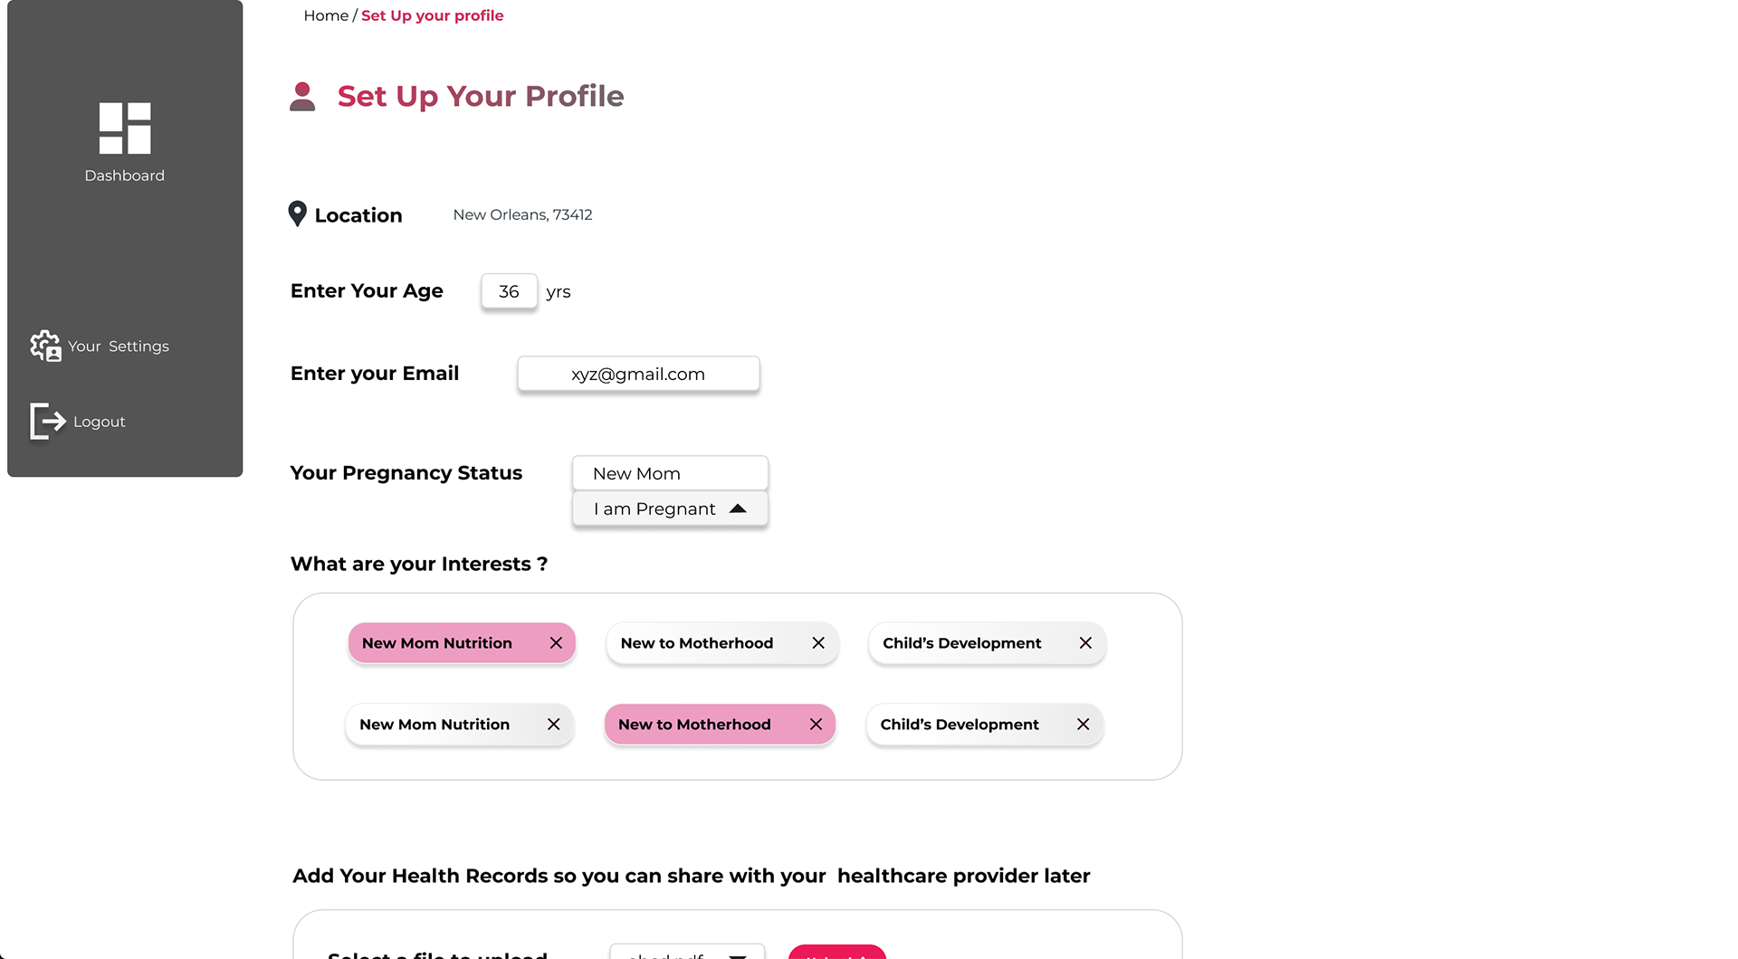This screenshot has width=1738, height=959.
Task: Click the location pin icon
Action: [297, 214]
